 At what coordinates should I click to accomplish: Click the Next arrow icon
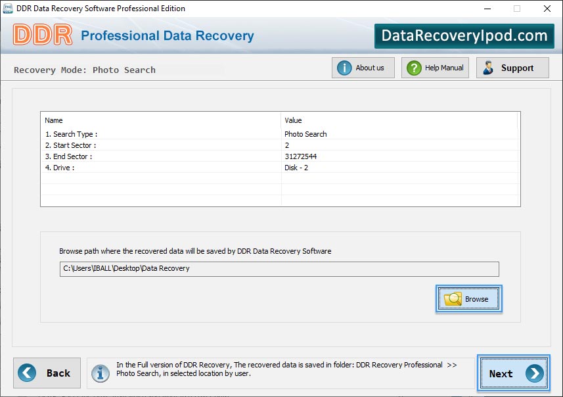pyautogui.click(x=535, y=373)
